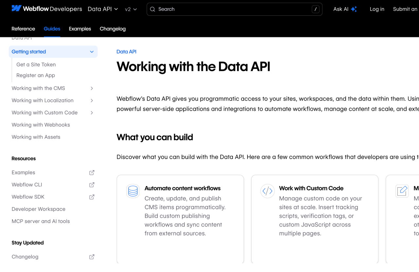Click the Ask AI sparkle icon

tap(354, 9)
